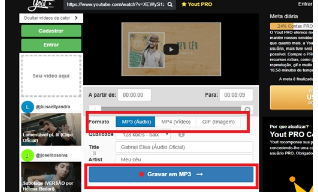Click the search magnifier icon in URL bar
Screen dimensions: 318x192
click(x=170, y=4)
